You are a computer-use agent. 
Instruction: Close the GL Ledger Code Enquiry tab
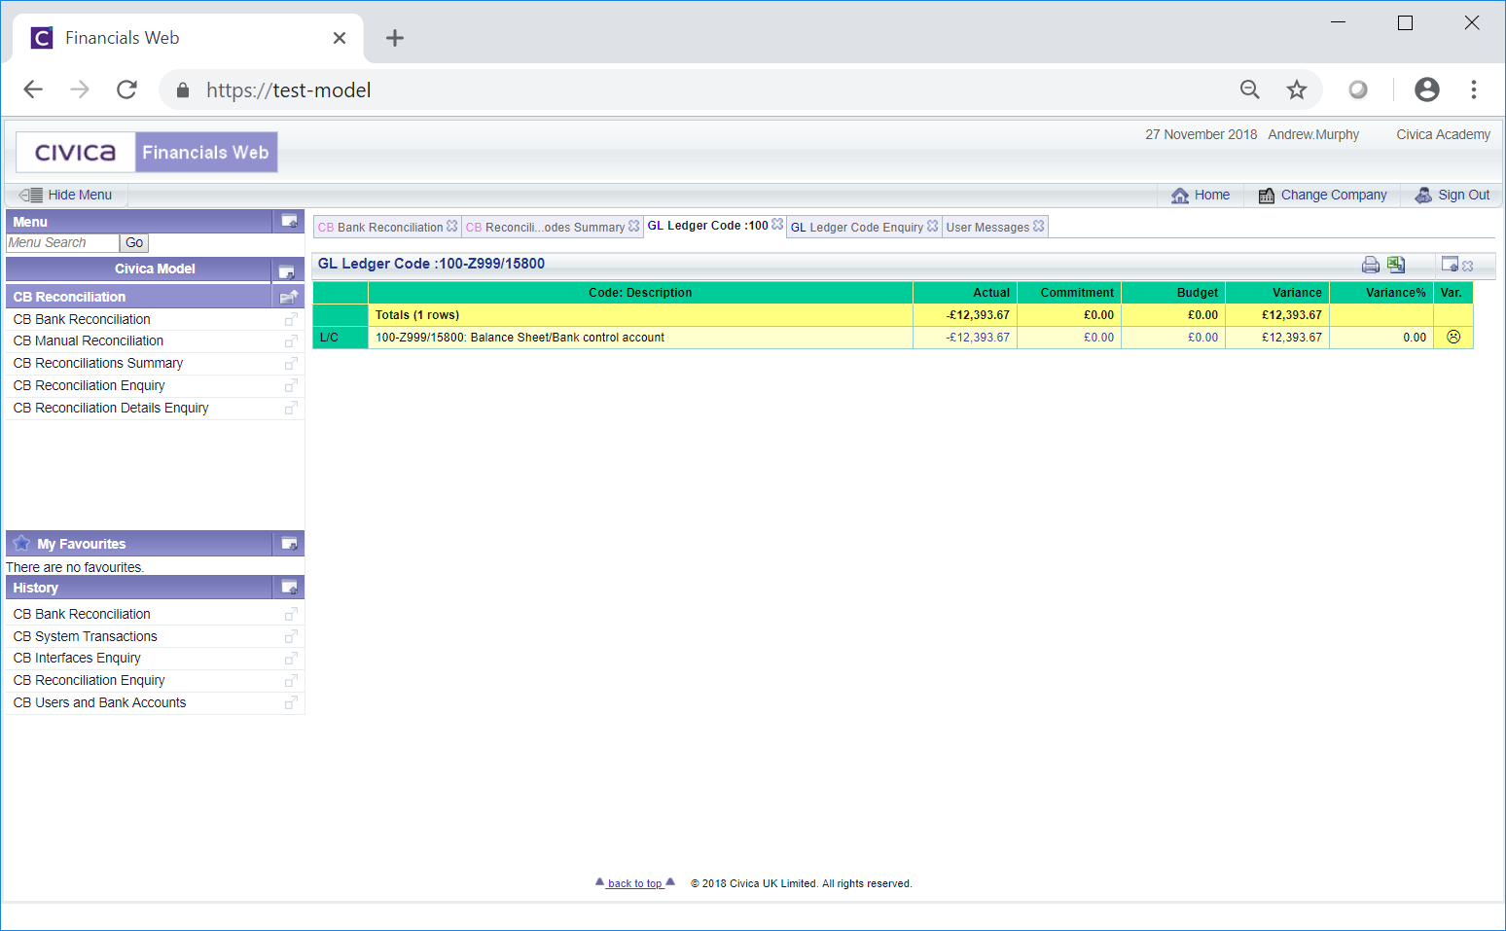point(933,226)
